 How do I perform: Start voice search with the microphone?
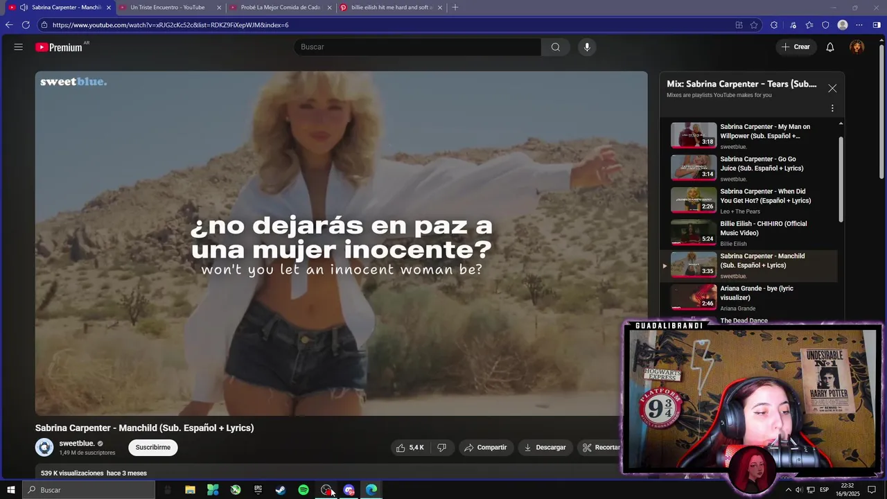point(587,47)
